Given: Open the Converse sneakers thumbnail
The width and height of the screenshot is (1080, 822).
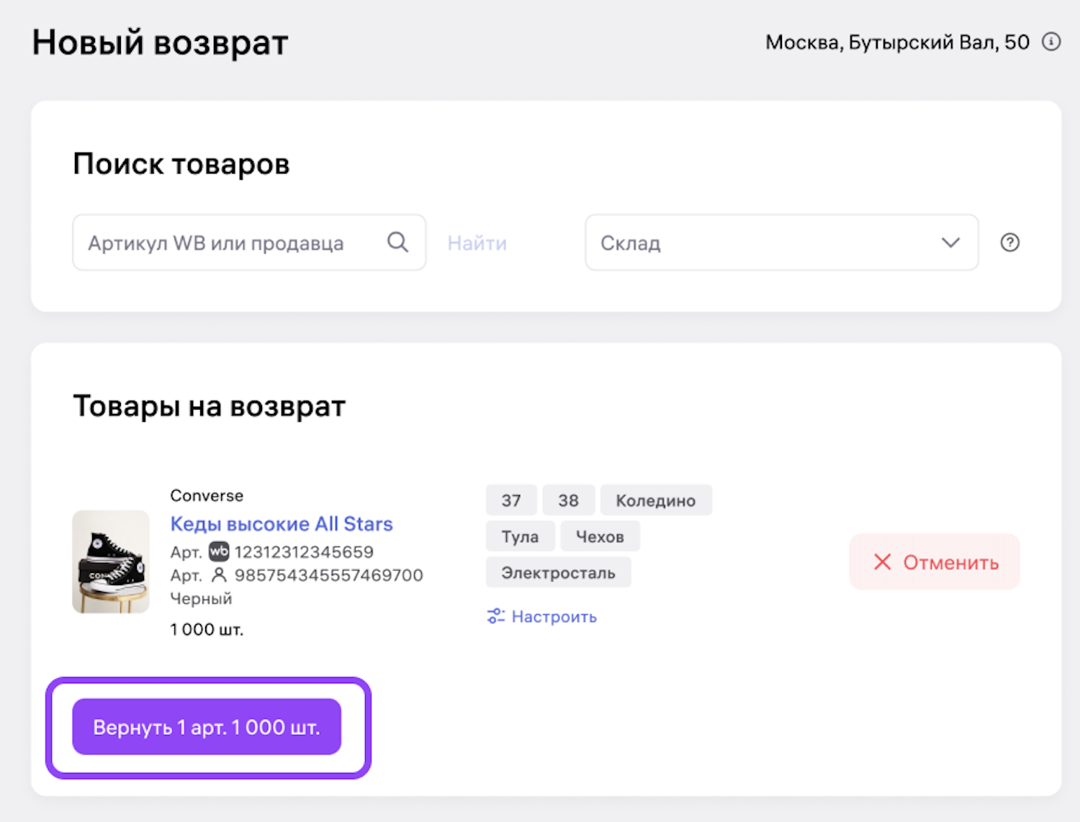Looking at the screenshot, I should click(111, 561).
